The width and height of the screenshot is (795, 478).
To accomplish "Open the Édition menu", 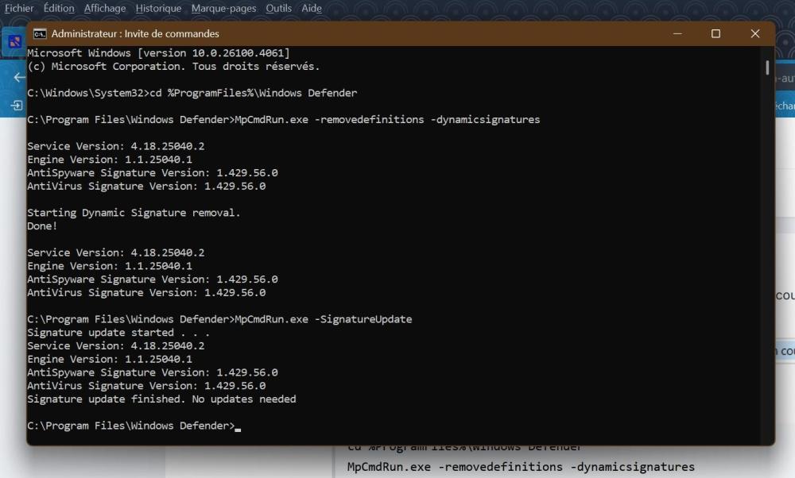I will tap(57, 9).
